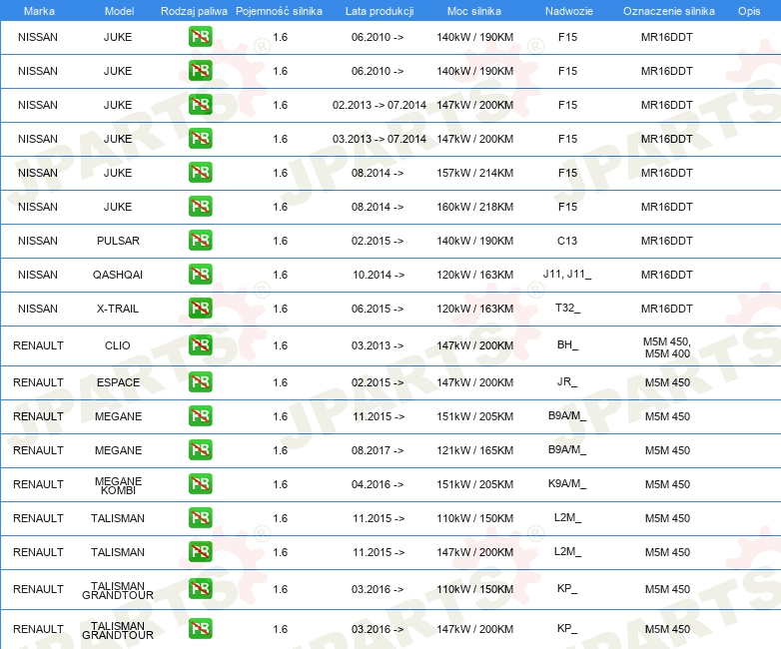Click the Rodzaj paliwa column header
This screenshot has width=781, height=649.
pos(194,11)
